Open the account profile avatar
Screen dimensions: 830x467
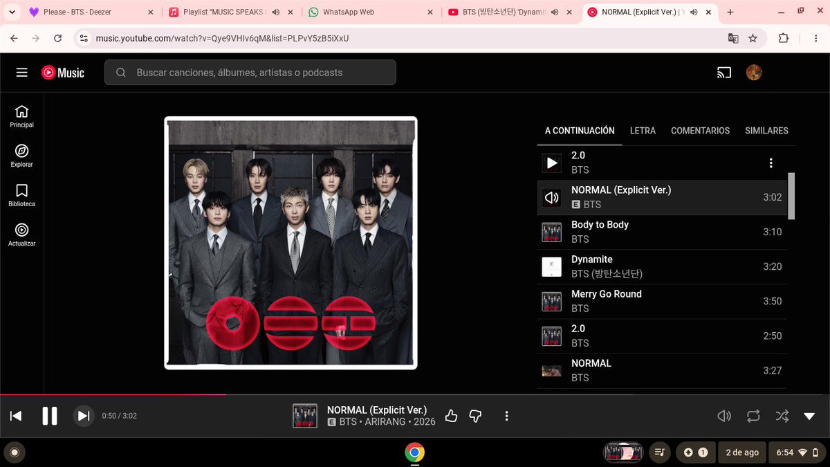[754, 73]
